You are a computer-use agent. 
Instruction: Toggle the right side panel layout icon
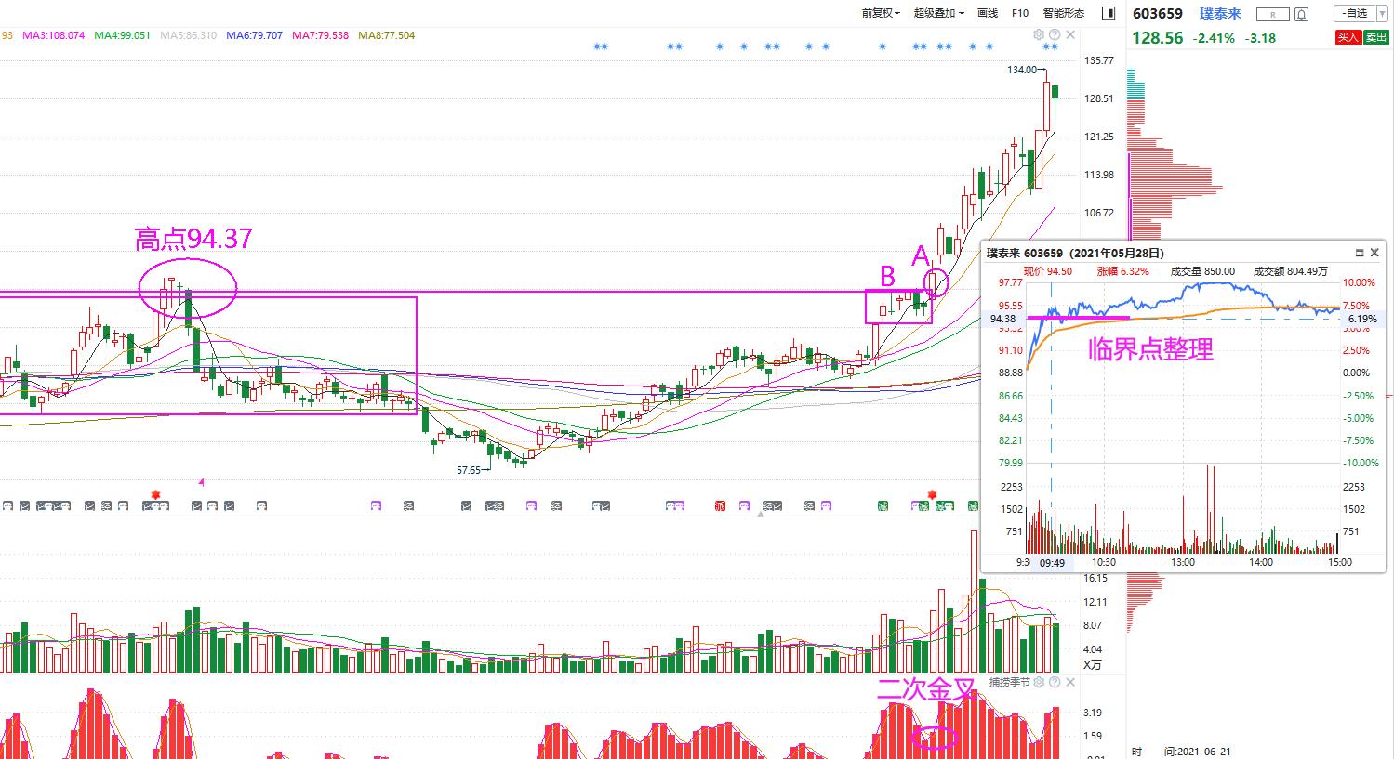coord(1108,13)
